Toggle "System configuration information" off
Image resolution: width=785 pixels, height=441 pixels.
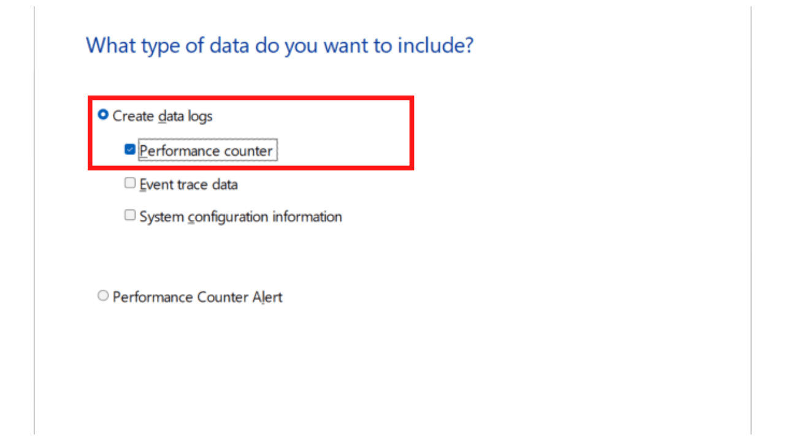tap(129, 214)
